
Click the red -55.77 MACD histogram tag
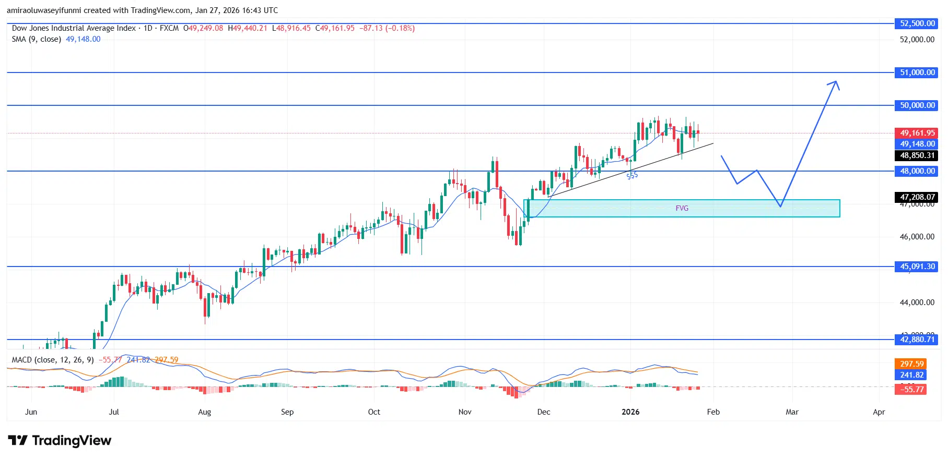(911, 390)
